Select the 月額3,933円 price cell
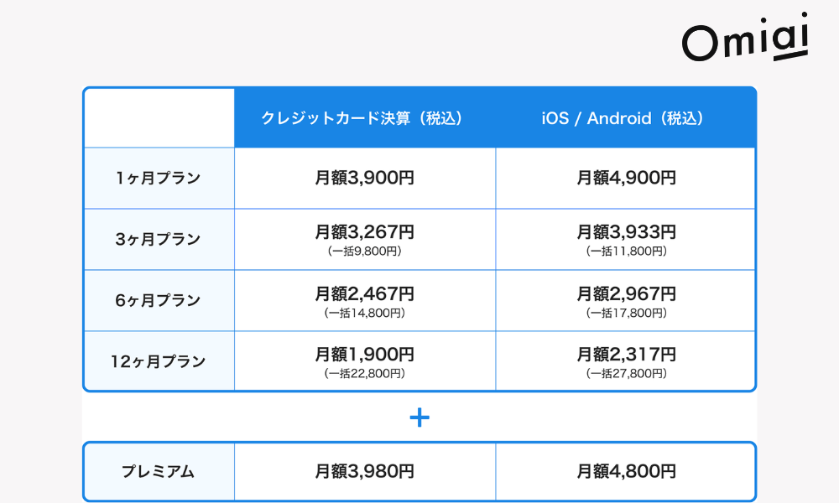839x503 pixels. (625, 232)
